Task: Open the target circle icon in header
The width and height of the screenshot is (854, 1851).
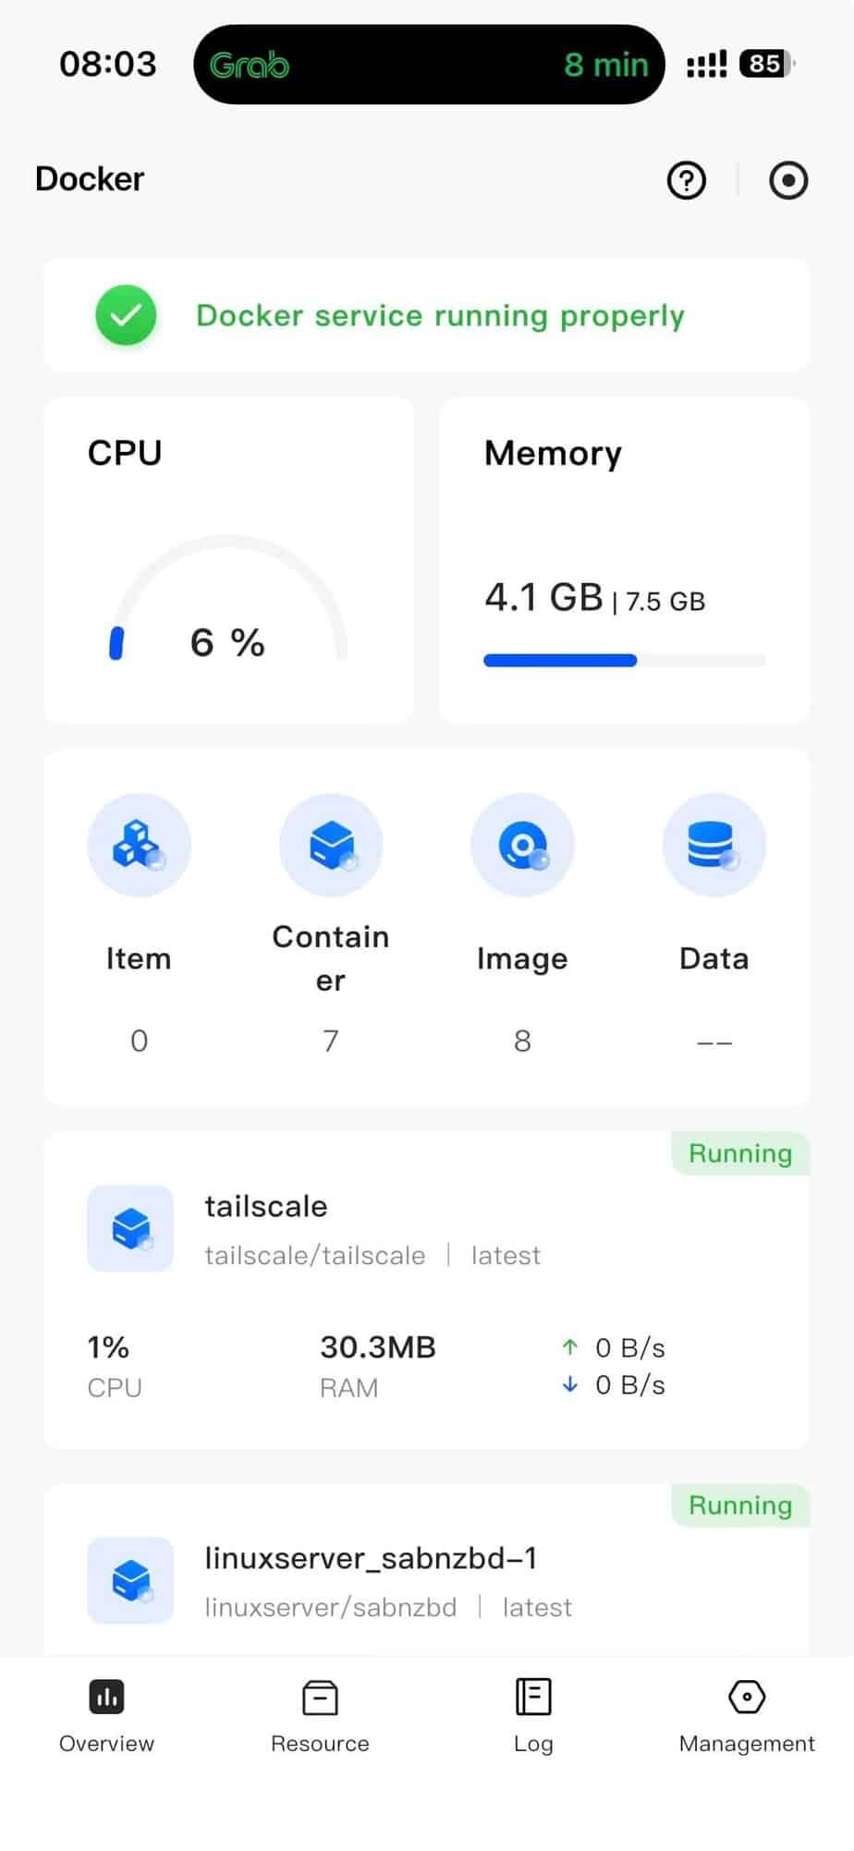Action: point(787,180)
